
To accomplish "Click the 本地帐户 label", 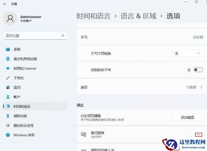I will coord(26,21).
